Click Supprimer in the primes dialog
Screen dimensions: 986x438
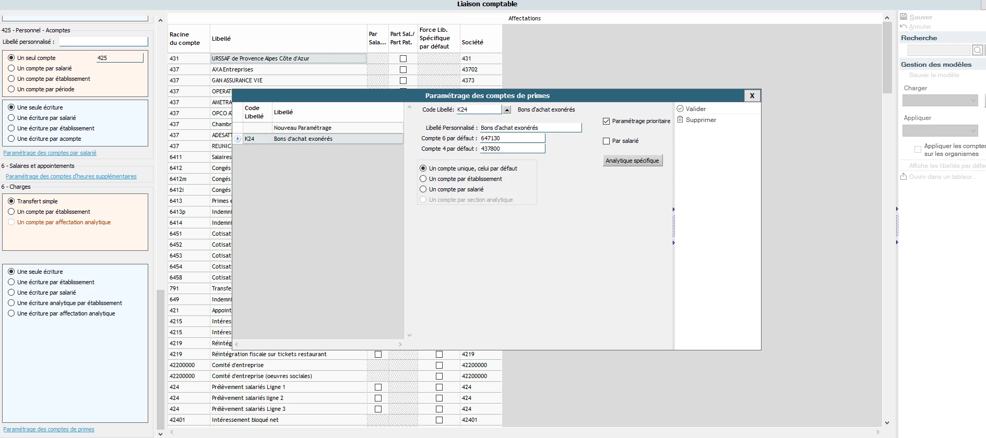pyautogui.click(x=700, y=120)
